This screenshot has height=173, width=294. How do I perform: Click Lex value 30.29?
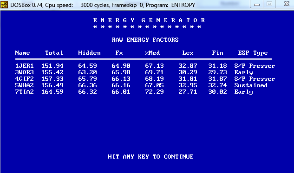[x=188, y=72]
